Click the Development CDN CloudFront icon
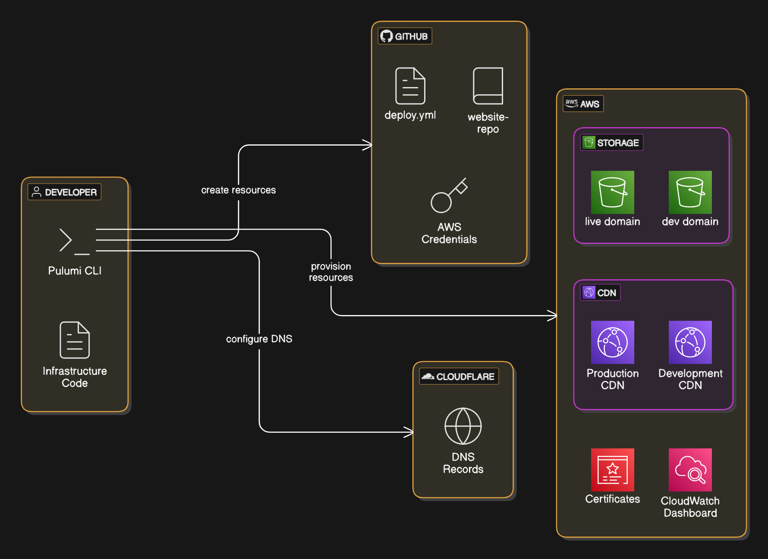 point(690,342)
